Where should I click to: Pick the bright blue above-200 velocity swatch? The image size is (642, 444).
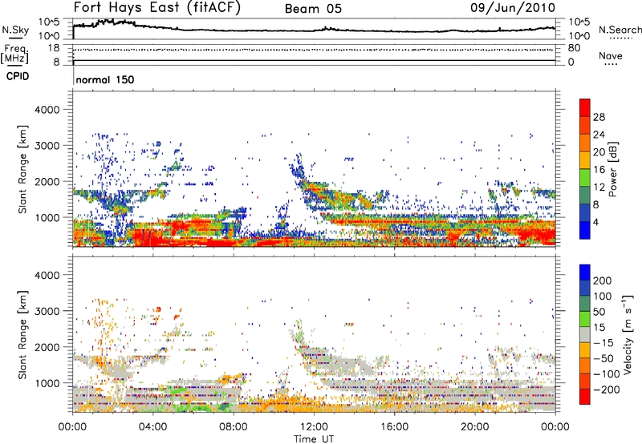pyautogui.click(x=585, y=272)
